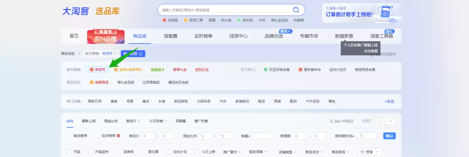Enable the 天猫 filter checkbox
The width and height of the screenshot is (469, 157).
click(x=69, y=152)
